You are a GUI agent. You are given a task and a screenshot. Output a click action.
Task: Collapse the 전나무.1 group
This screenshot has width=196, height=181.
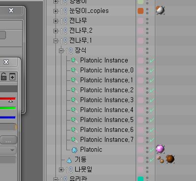tap(55, 41)
